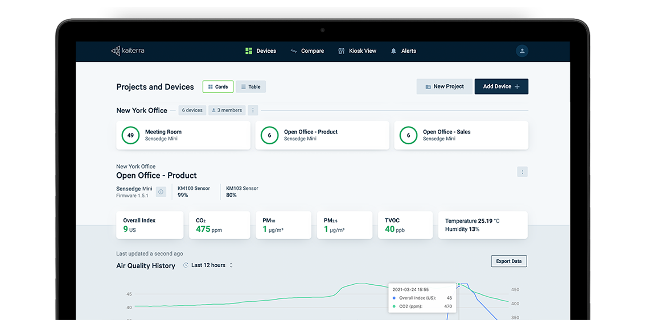Click the Kiosk View storefront icon
This screenshot has width=645, height=320.
341,51
